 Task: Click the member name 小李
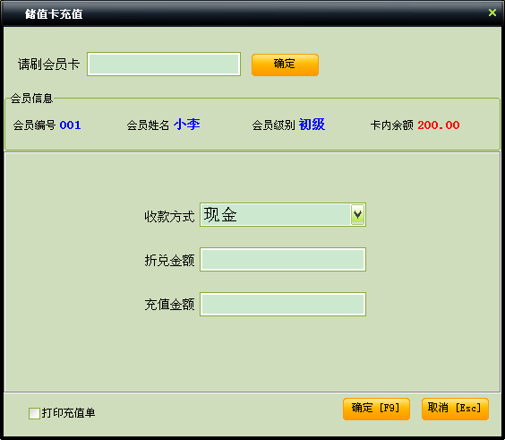187,125
